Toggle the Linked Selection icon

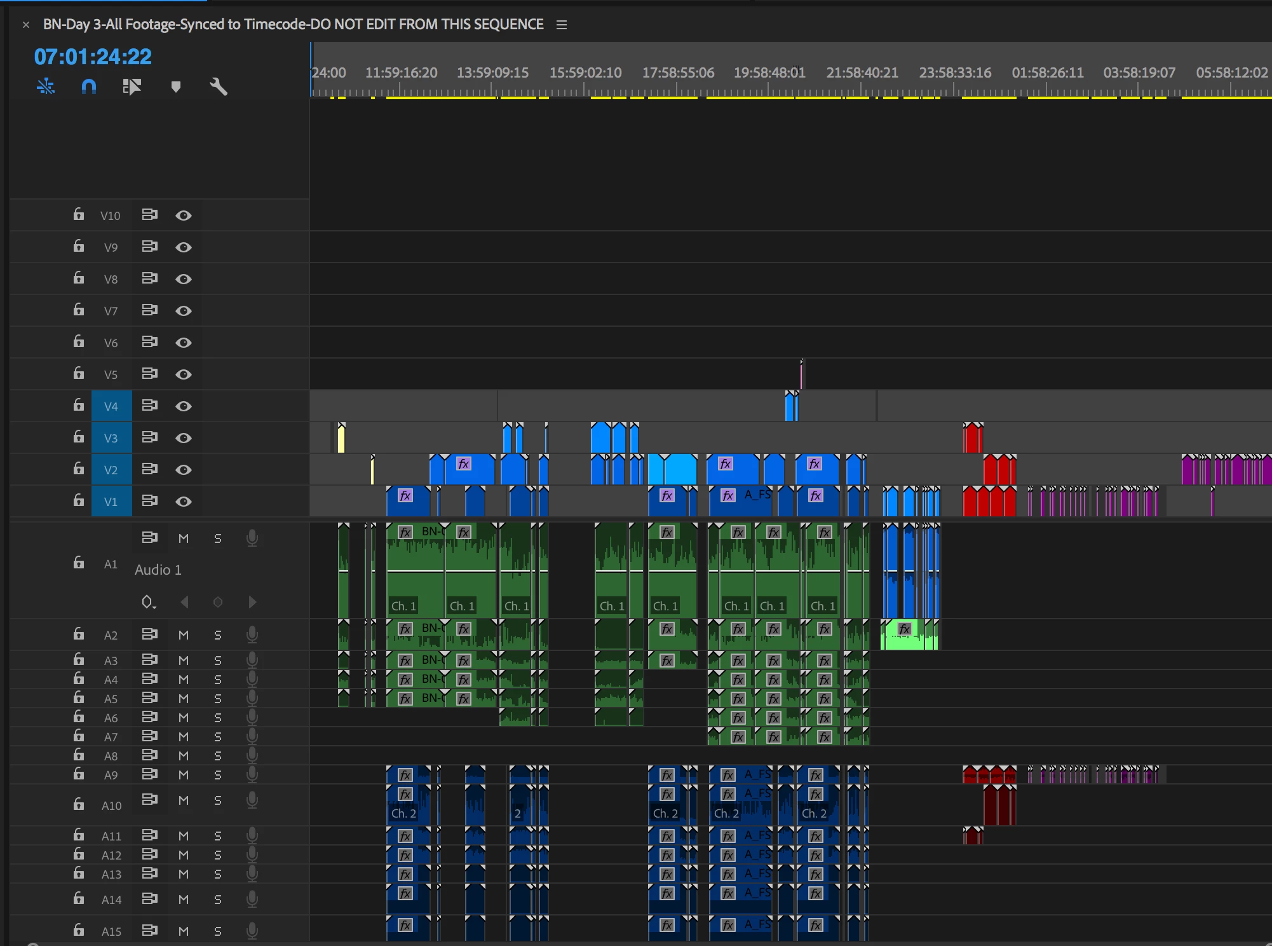[132, 86]
